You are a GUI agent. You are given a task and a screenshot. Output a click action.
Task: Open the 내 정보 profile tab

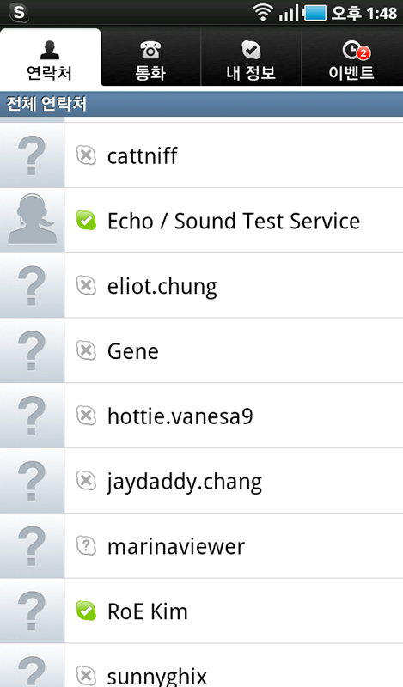click(x=251, y=58)
